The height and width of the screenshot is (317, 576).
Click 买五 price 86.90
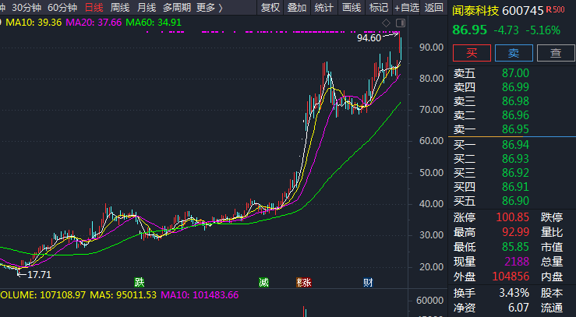point(515,201)
